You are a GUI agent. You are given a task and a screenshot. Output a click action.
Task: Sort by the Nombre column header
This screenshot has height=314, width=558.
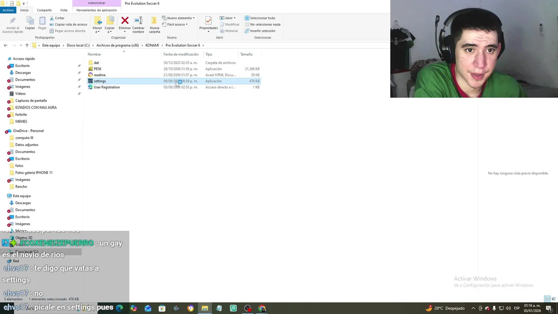tap(94, 55)
